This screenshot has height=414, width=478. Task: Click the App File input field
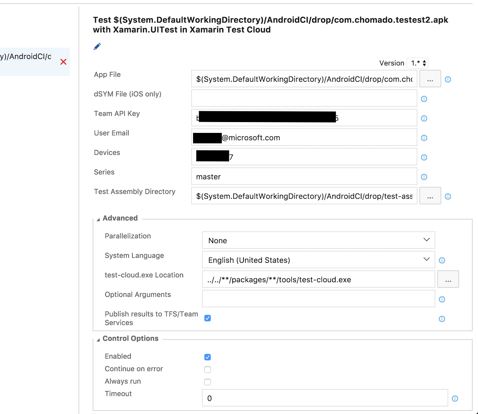[x=304, y=79]
